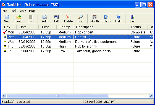Open the View menu
This screenshot has width=155, height=105.
click(23, 11)
